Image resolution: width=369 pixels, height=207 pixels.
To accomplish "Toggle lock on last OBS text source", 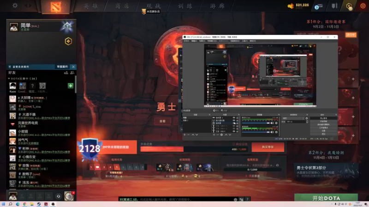I will point(237,131).
